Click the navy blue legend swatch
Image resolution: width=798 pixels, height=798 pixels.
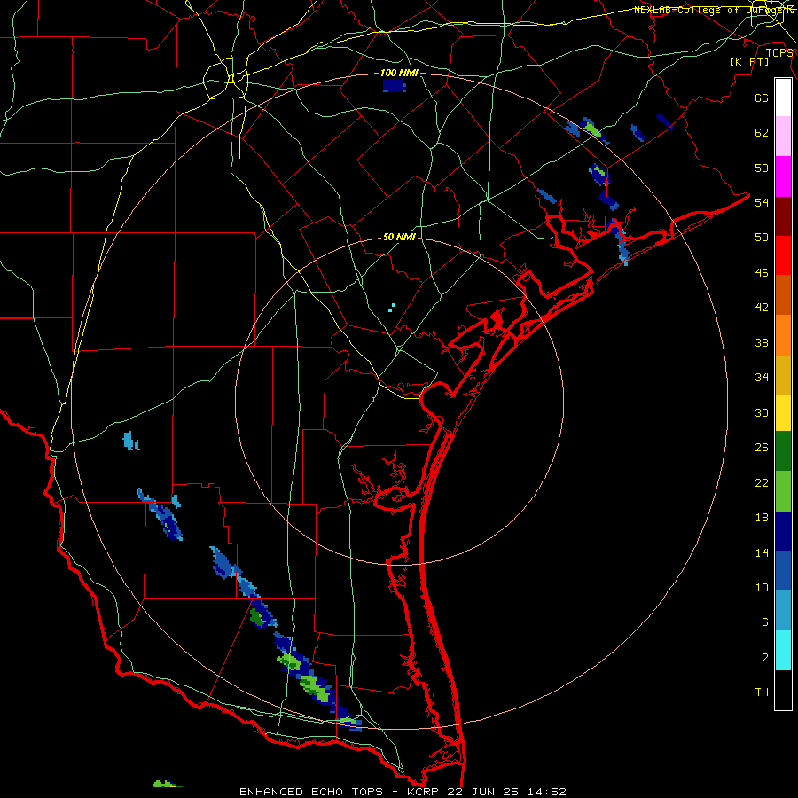[783, 531]
